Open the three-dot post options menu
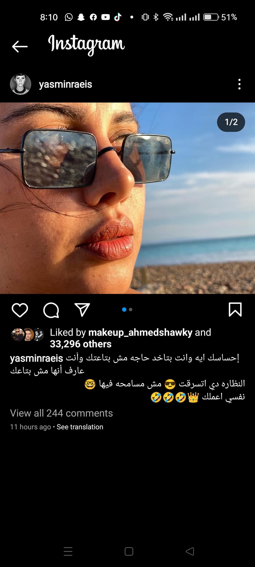The image size is (255, 567). pyautogui.click(x=240, y=84)
